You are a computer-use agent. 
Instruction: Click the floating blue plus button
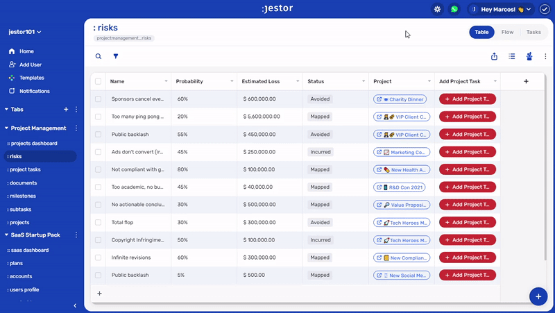(x=538, y=296)
